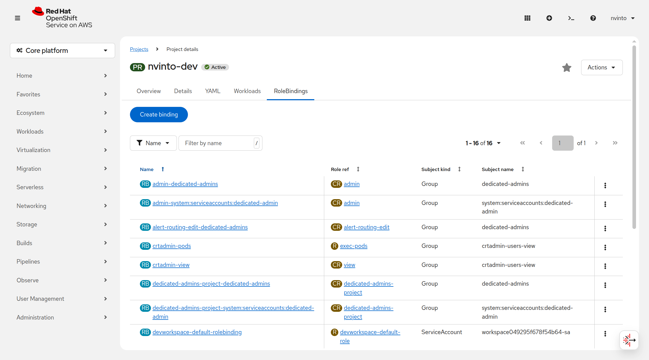Switch to the Overview tab
The width and height of the screenshot is (649, 360).
click(x=148, y=91)
